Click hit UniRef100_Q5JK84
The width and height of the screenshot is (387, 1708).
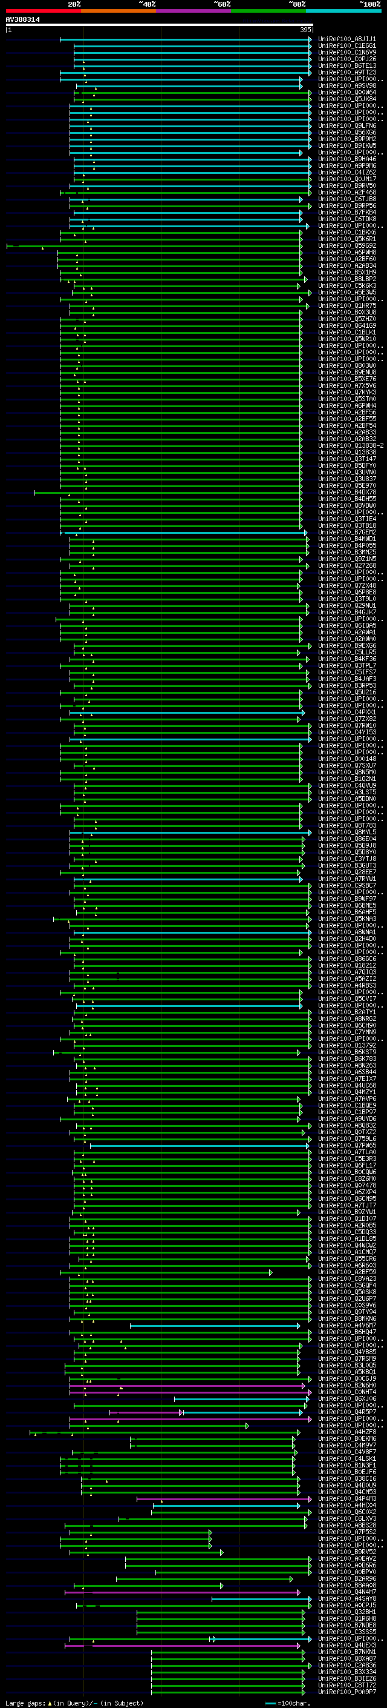coord(346,99)
